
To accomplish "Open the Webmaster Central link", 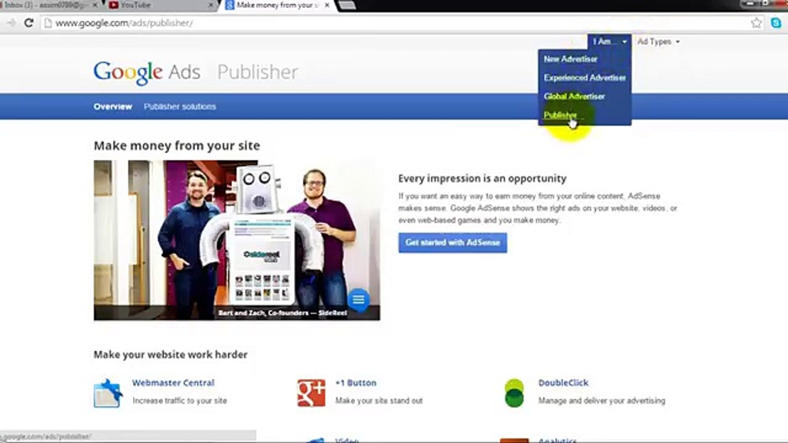I will click(173, 383).
